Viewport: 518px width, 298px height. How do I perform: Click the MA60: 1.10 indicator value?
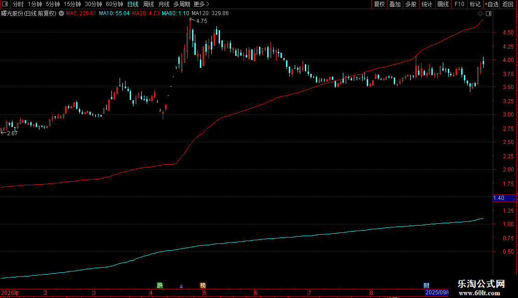click(176, 13)
